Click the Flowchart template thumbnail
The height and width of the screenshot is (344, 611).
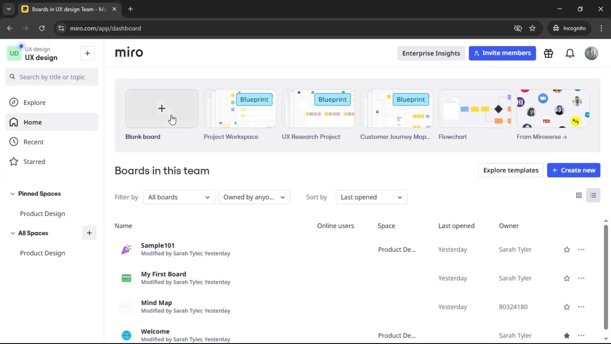[x=474, y=109]
